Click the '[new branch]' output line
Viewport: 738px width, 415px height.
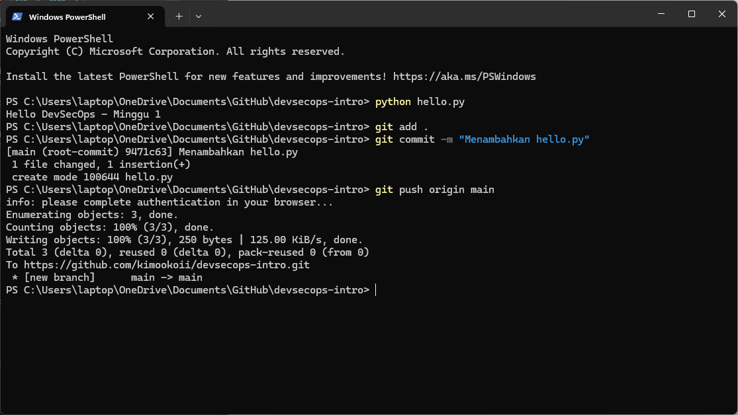pyautogui.click(x=60, y=278)
